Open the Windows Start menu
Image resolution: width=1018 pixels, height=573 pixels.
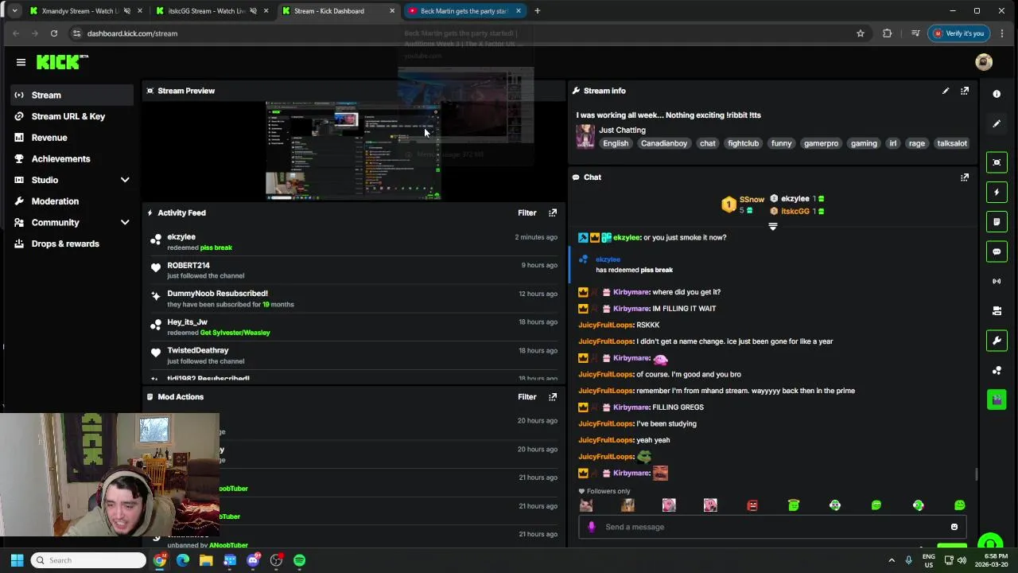(x=17, y=560)
